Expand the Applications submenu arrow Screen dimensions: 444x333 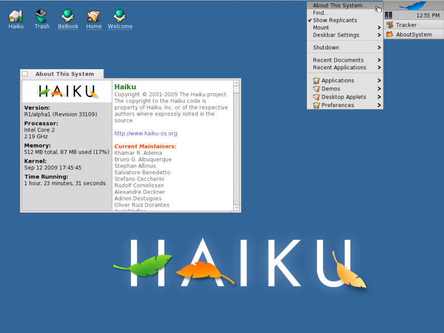[x=379, y=80]
